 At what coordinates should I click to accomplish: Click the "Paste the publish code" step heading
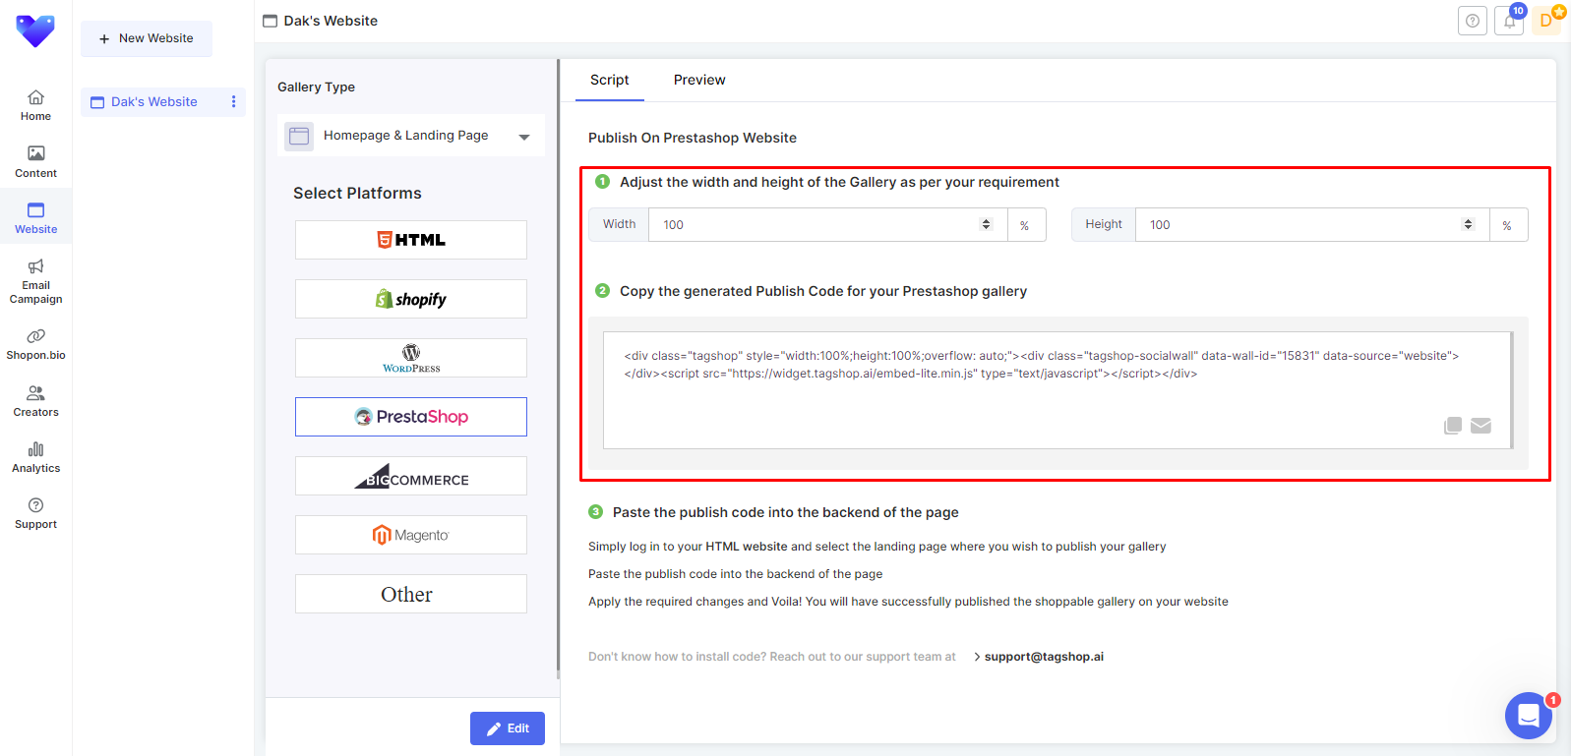tap(785, 512)
